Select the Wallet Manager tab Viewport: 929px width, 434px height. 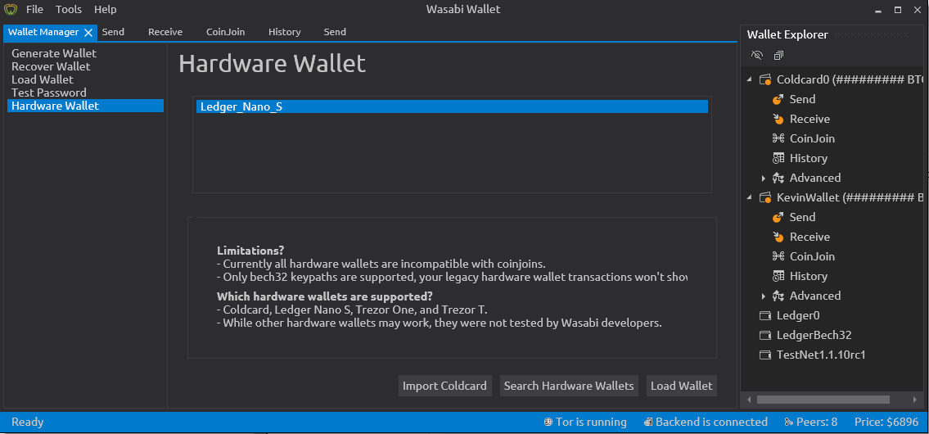(x=43, y=32)
